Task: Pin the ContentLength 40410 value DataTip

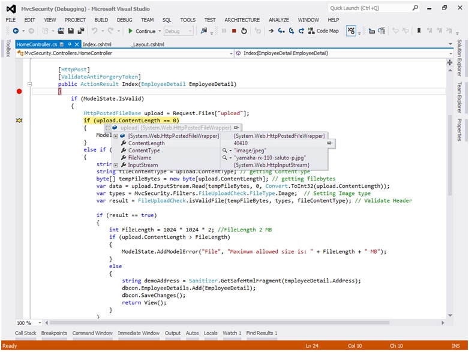Action: pos(330,143)
